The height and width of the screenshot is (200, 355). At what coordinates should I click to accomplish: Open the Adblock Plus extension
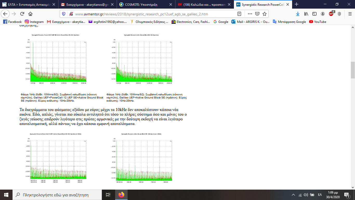pos(331,14)
